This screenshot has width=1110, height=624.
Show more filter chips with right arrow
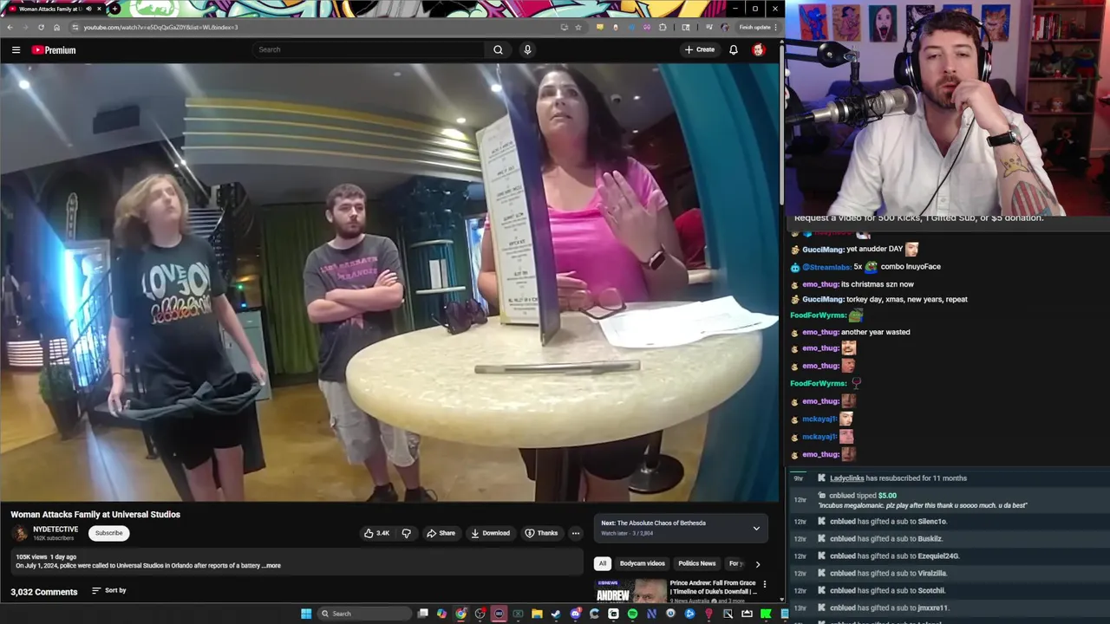coord(757,564)
